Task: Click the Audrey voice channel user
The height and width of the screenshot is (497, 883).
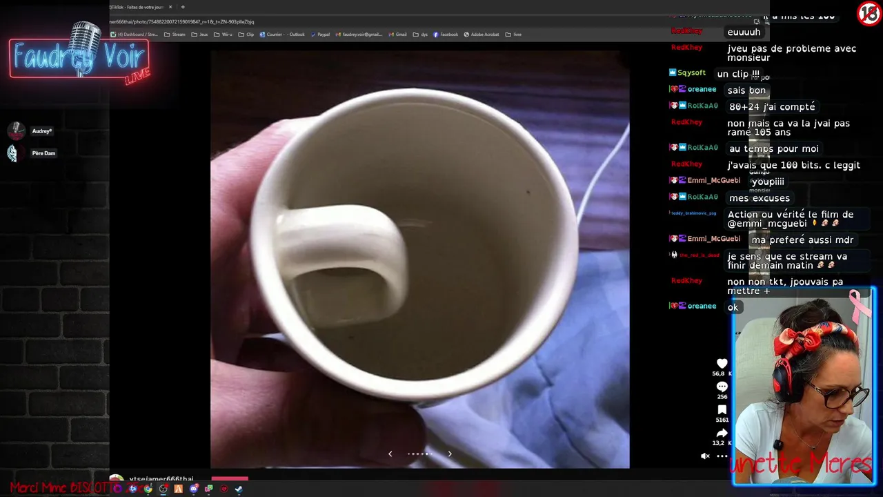Action: coord(42,131)
